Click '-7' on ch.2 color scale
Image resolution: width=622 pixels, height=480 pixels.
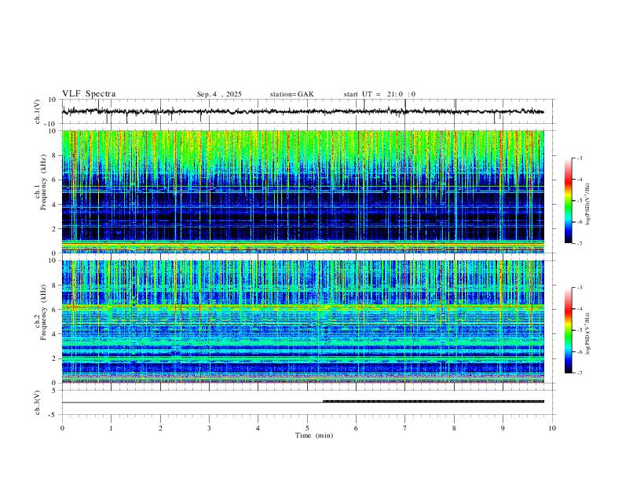[x=579, y=373]
